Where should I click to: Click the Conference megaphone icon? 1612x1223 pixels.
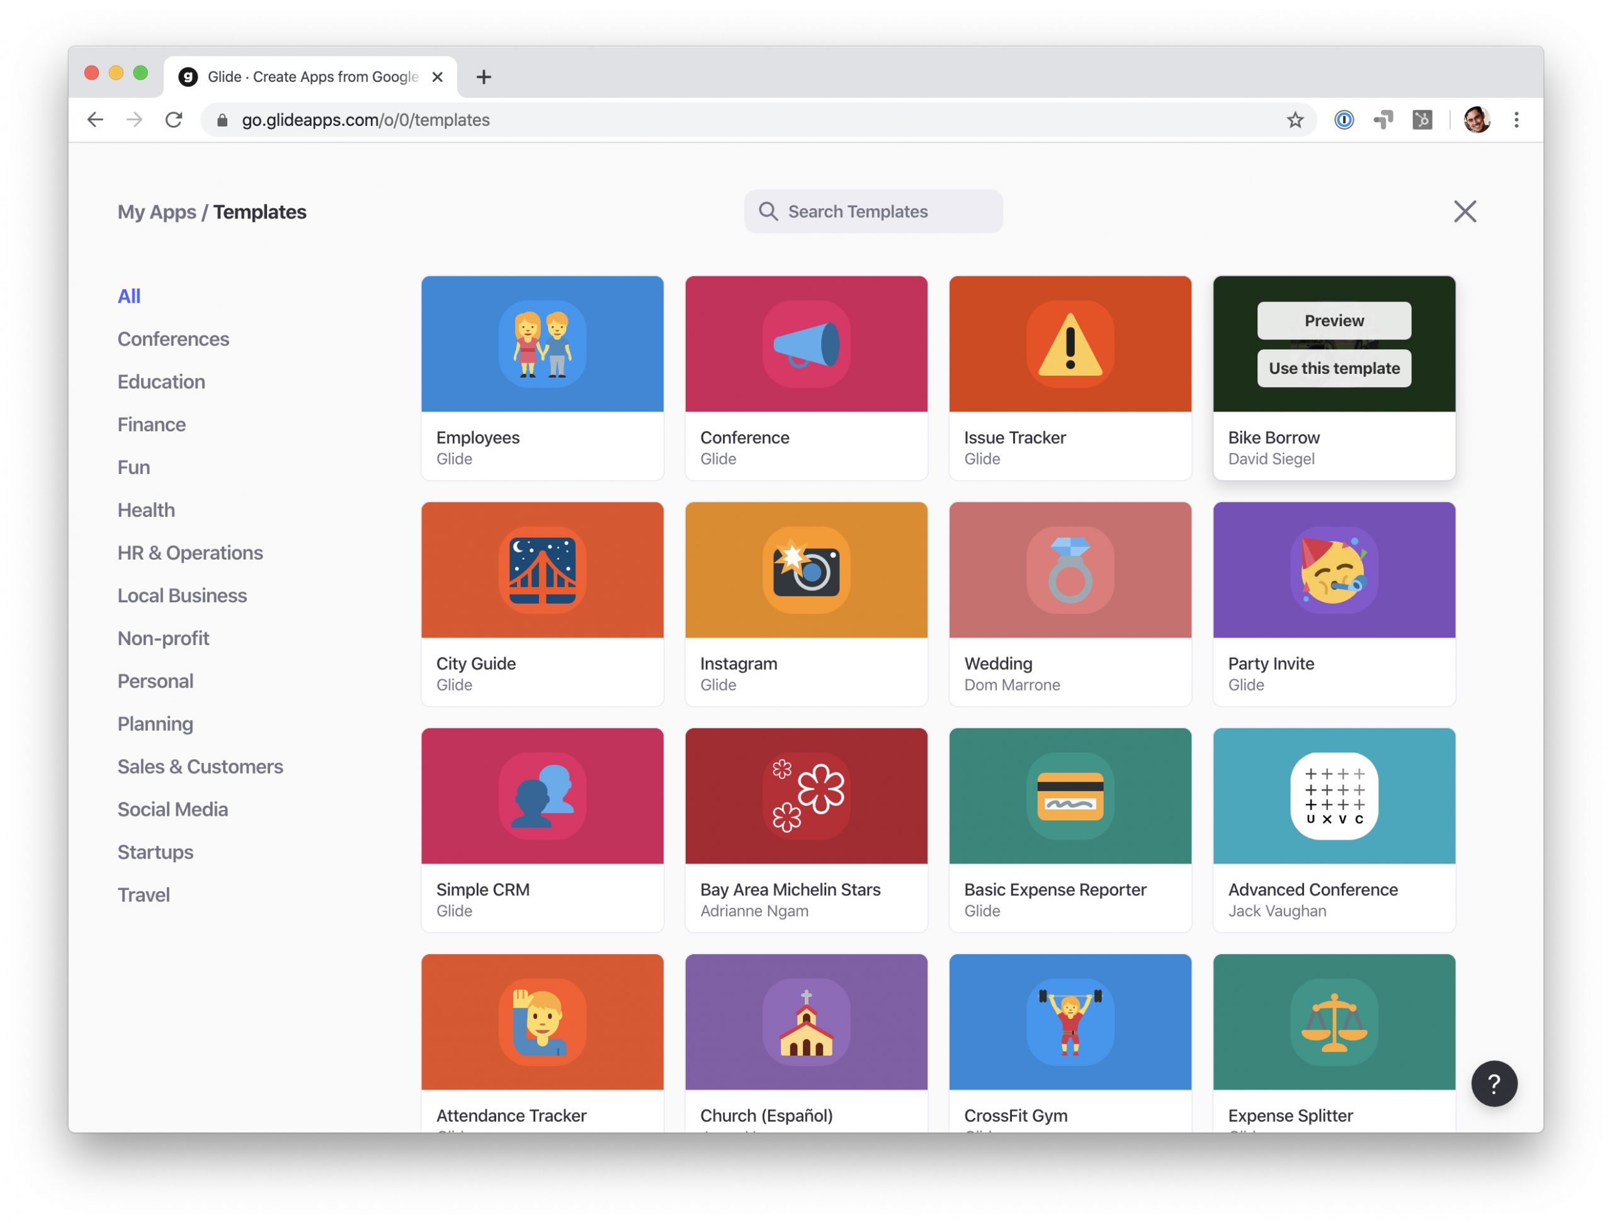[806, 344]
